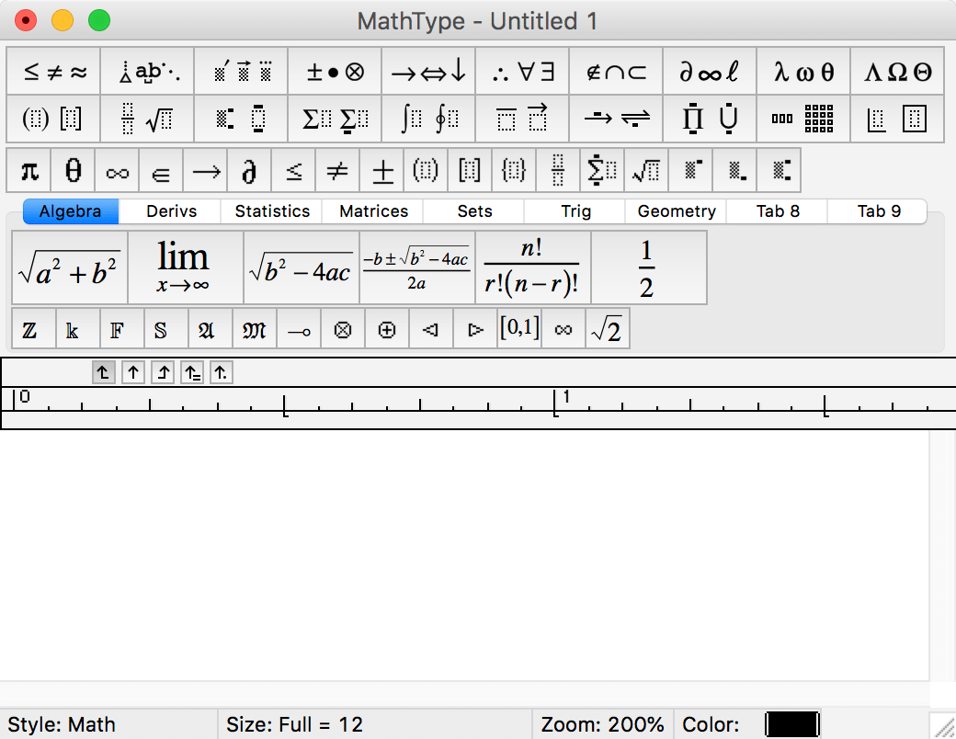Open the set theory symbols palette (∉ ∩ ⊂)

[616, 72]
